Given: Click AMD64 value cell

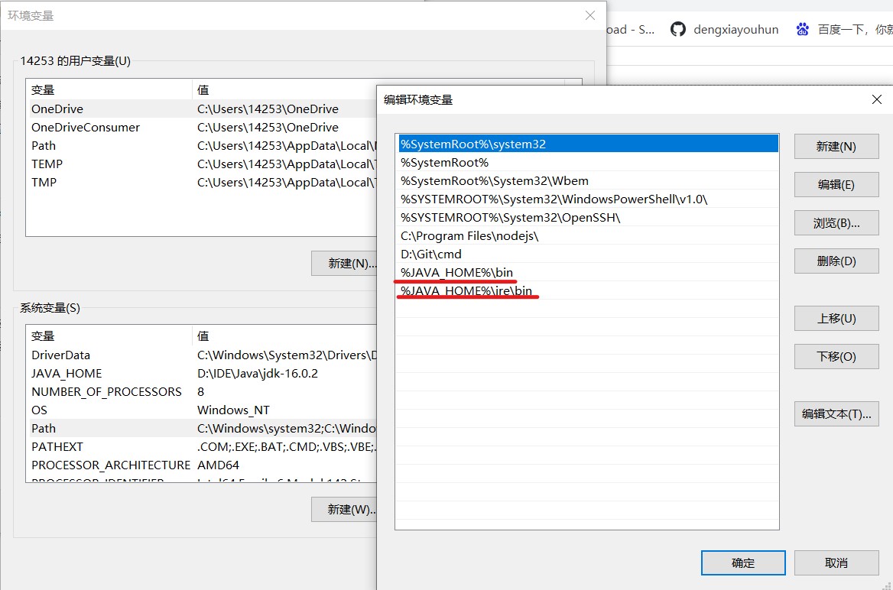Looking at the screenshot, I should [x=218, y=465].
